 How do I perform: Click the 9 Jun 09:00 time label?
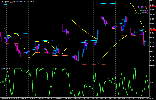click(149, 99)
